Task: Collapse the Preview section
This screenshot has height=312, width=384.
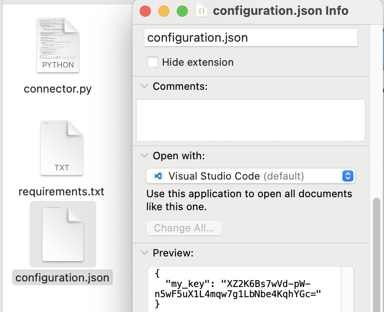Action: (144, 252)
